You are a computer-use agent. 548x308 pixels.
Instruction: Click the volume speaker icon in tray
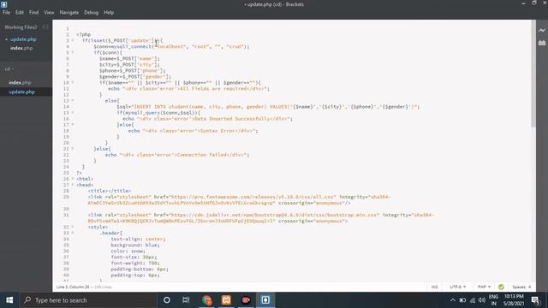pyautogui.click(x=482, y=300)
